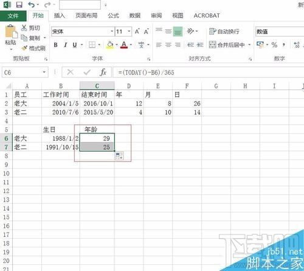Click the Save icon in quick access toolbar
The image size is (304, 271).
pyautogui.click(x=19, y=5)
